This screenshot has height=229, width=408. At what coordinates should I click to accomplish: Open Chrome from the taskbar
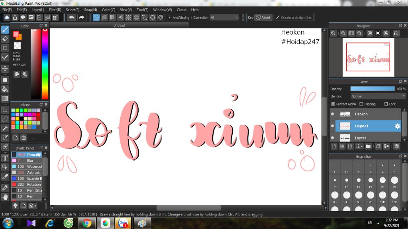pos(86,223)
